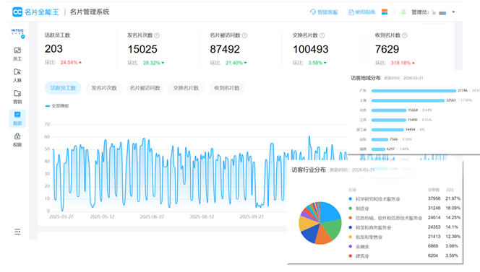Viewport: 480px width, 272px height.
Task: Click help icon next to 发名片次数
Action: coord(157,35)
